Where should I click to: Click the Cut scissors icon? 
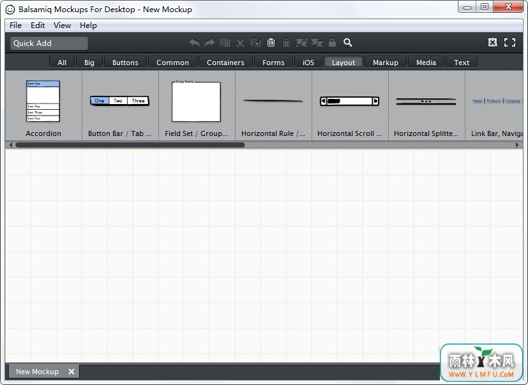[240, 42]
